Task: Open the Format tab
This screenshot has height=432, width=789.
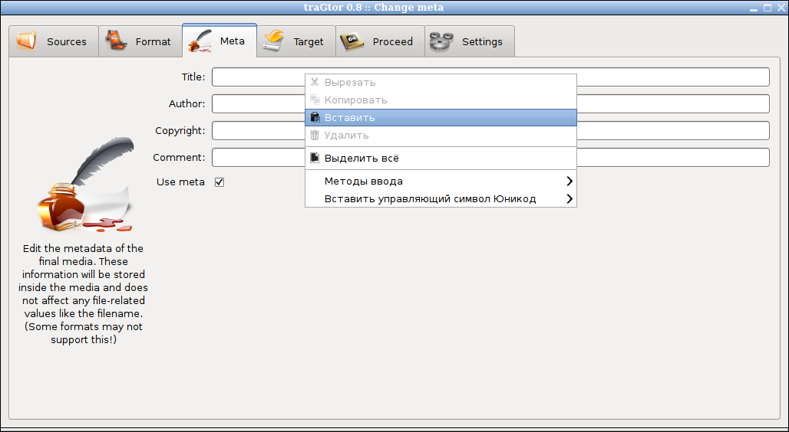Action: pos(140,41)
